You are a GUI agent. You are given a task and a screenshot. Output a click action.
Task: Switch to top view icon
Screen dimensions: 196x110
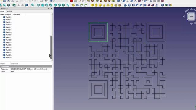coord(47,5)
